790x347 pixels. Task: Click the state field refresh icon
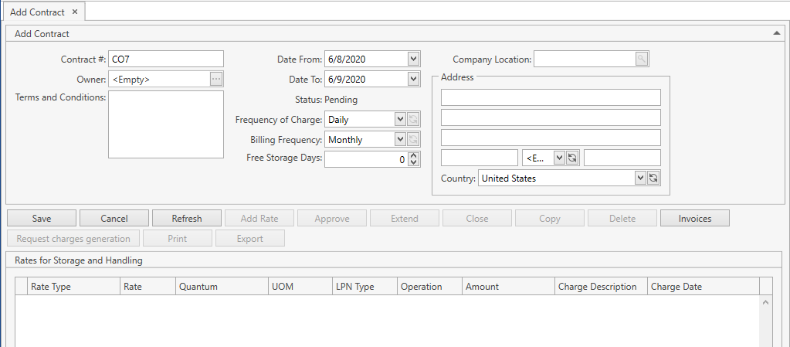coord(572,158)
